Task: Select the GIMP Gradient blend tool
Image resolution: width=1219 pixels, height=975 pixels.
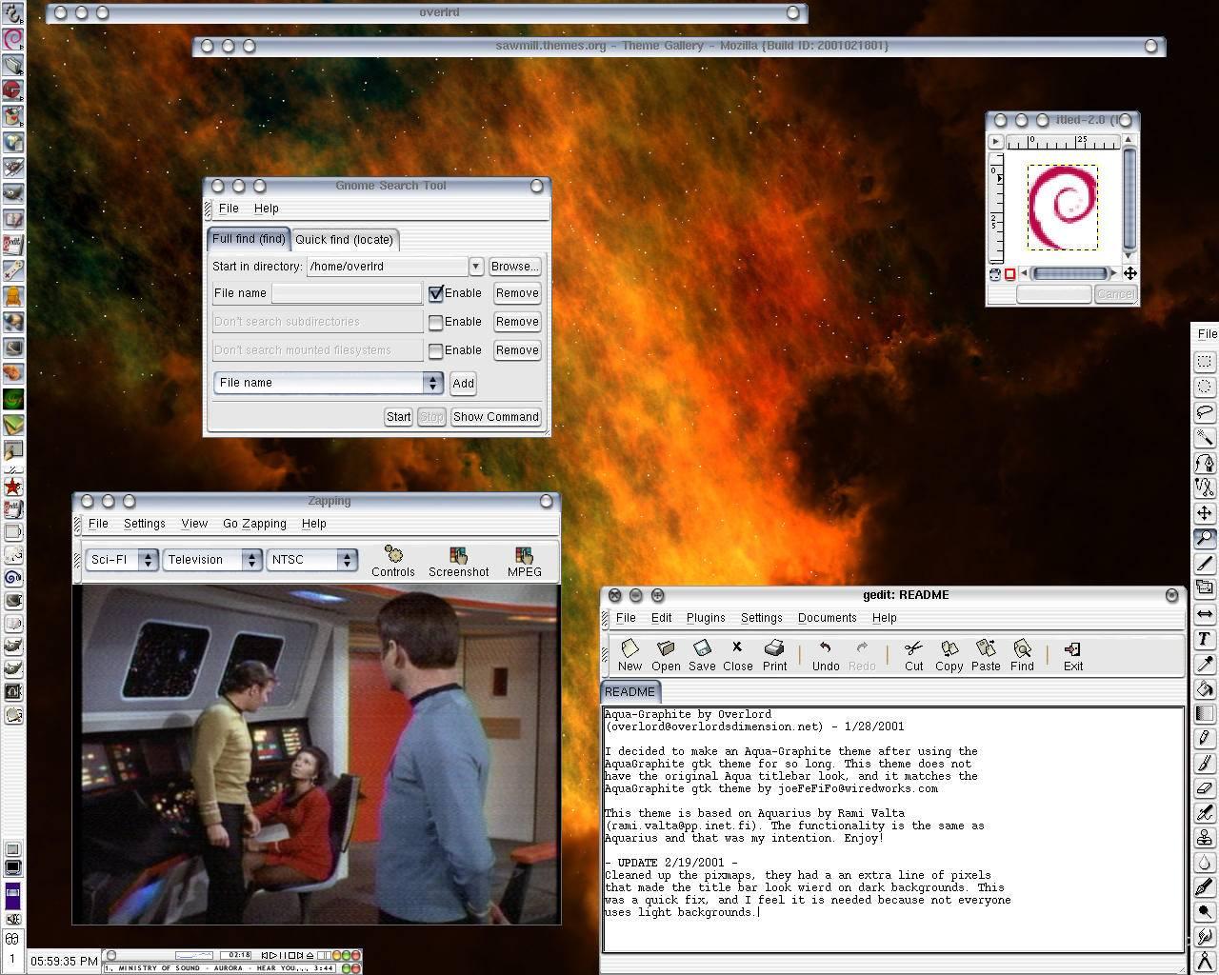Action: [x=1205, y=713]
